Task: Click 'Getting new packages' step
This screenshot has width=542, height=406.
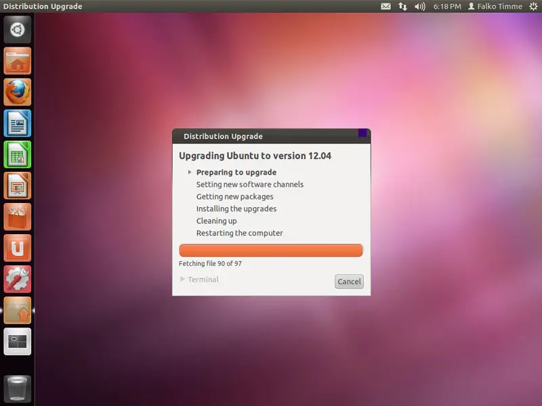Action: click(x=234, y=197)
